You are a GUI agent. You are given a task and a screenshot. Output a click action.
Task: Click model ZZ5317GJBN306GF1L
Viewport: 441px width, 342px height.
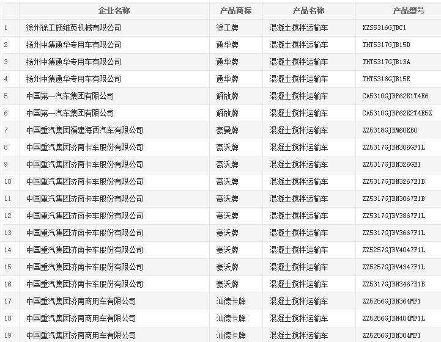(x=394, y=147)
